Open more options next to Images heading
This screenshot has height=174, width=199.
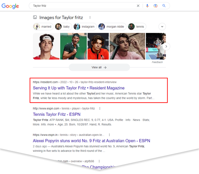pyautogui.click(x=90, y=18)
